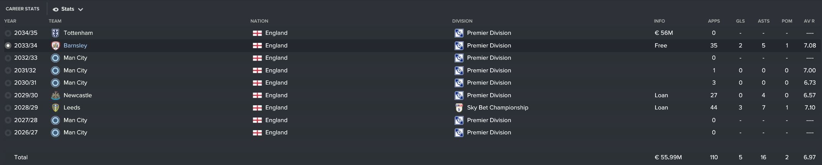Sort by the APPS column header

[x=713, y=21]
